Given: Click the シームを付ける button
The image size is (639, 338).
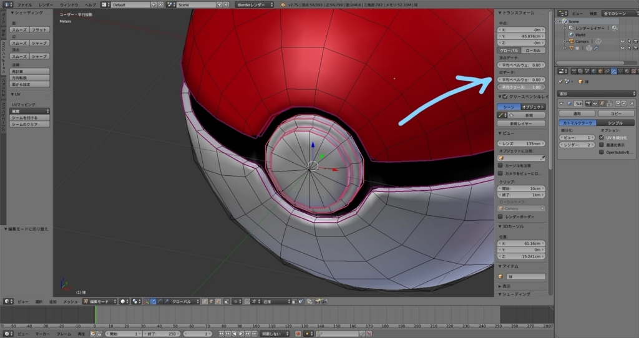Looking at the screenshot, I should tap(30, 117).
